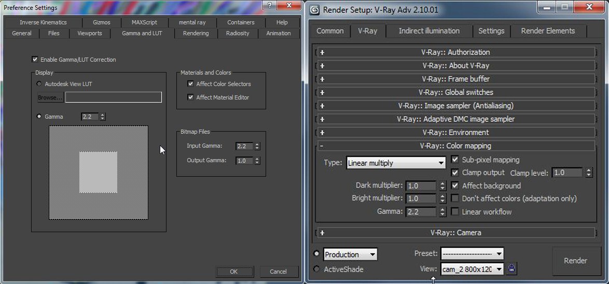609x284 pixels.
Task: Switch to the General preferences tab
Action: tap(22, 33)
